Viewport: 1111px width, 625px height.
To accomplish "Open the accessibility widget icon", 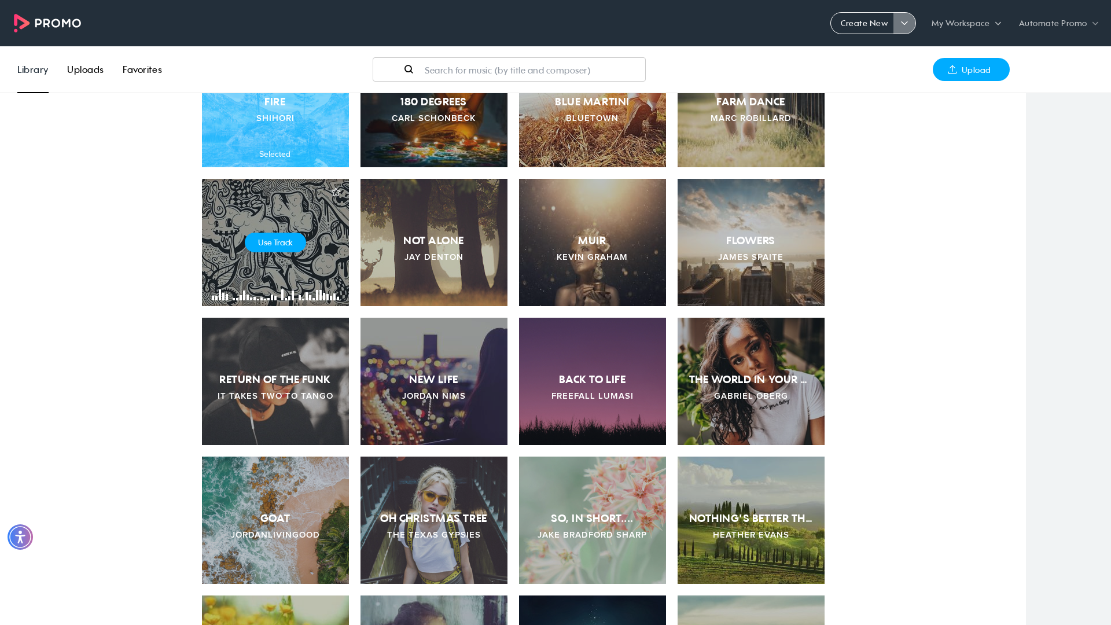I will [x=20, y=537].
